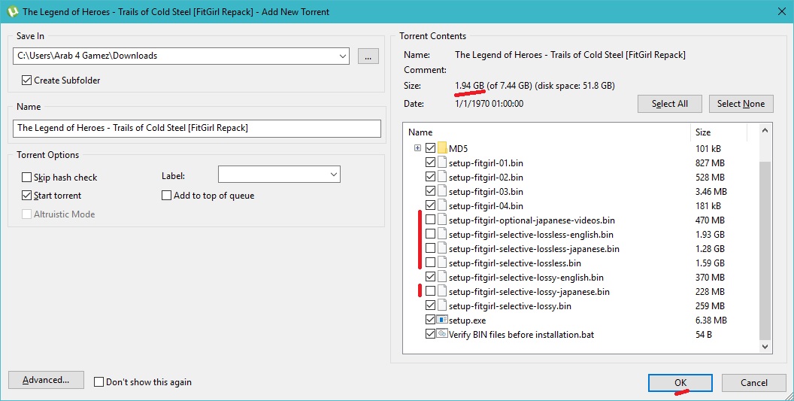Click browse button beside save path
Viewport: 794px width, 401px height.
pos(368,56)
